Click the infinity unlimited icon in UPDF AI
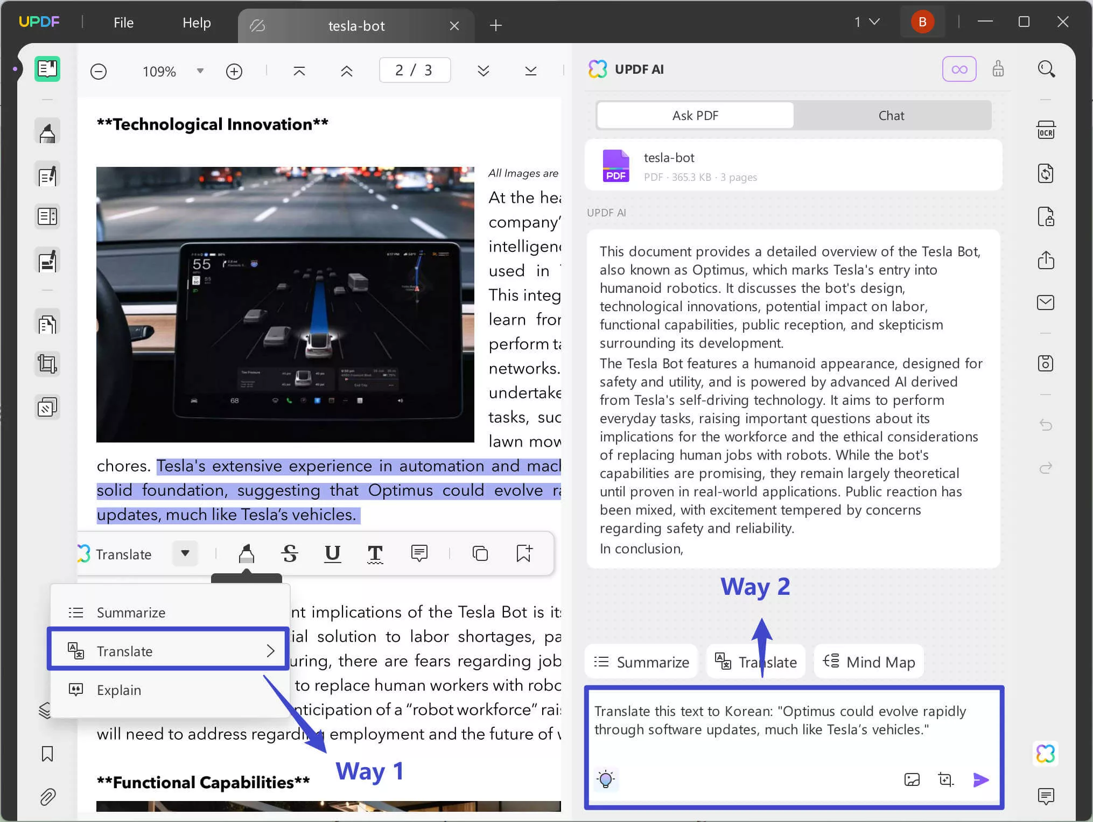The width and height of the screenshot is (1093, 822). 959,69
